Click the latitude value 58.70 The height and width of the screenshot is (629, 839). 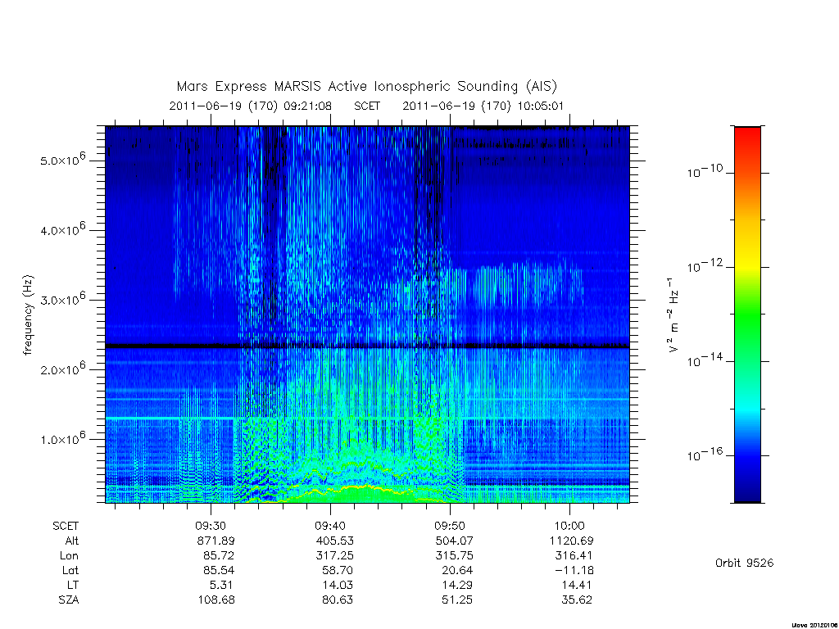(338, 570)
